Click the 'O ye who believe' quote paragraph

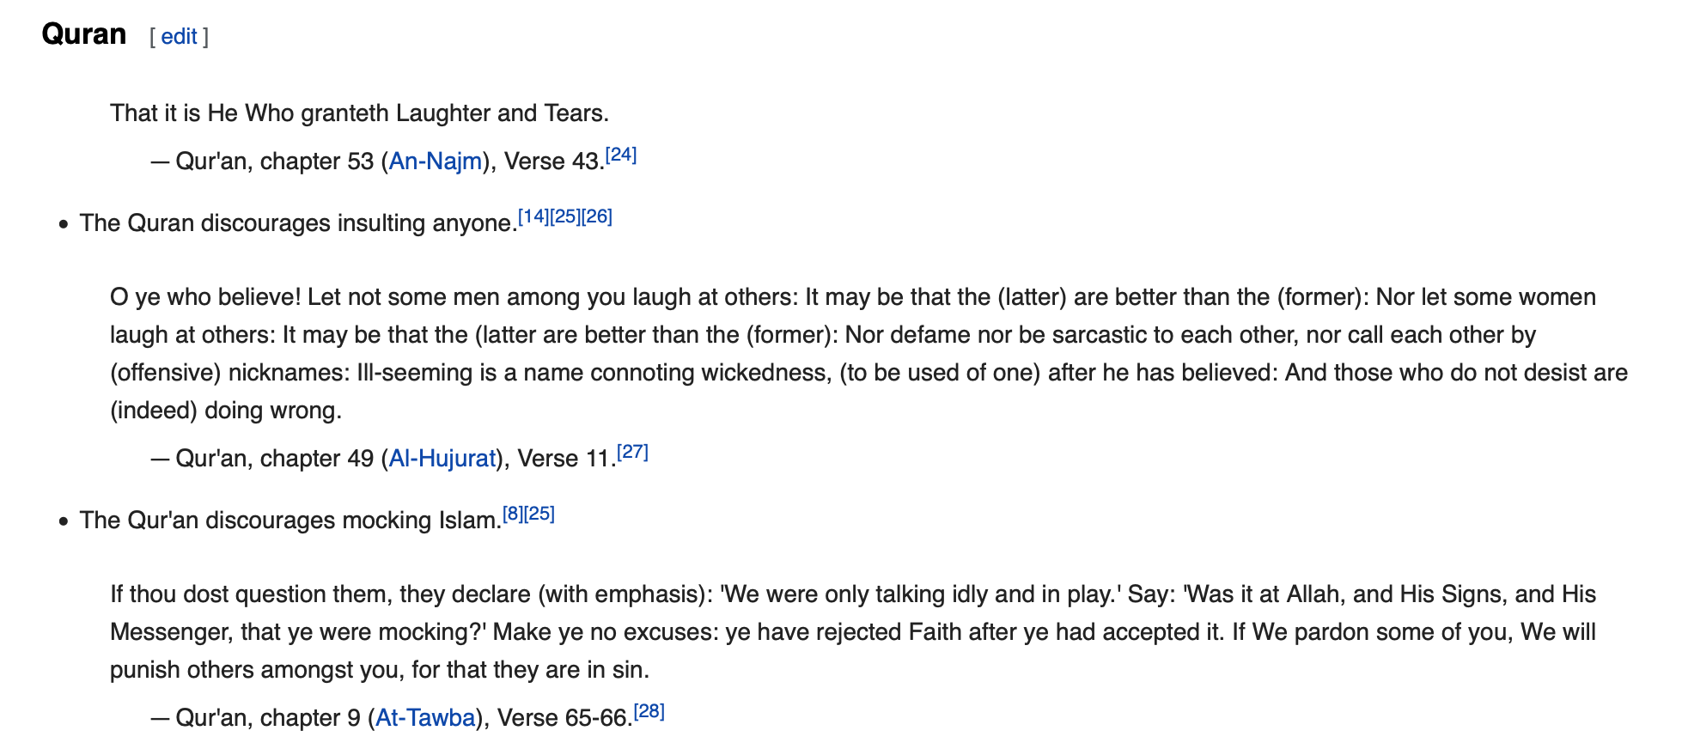868,354
